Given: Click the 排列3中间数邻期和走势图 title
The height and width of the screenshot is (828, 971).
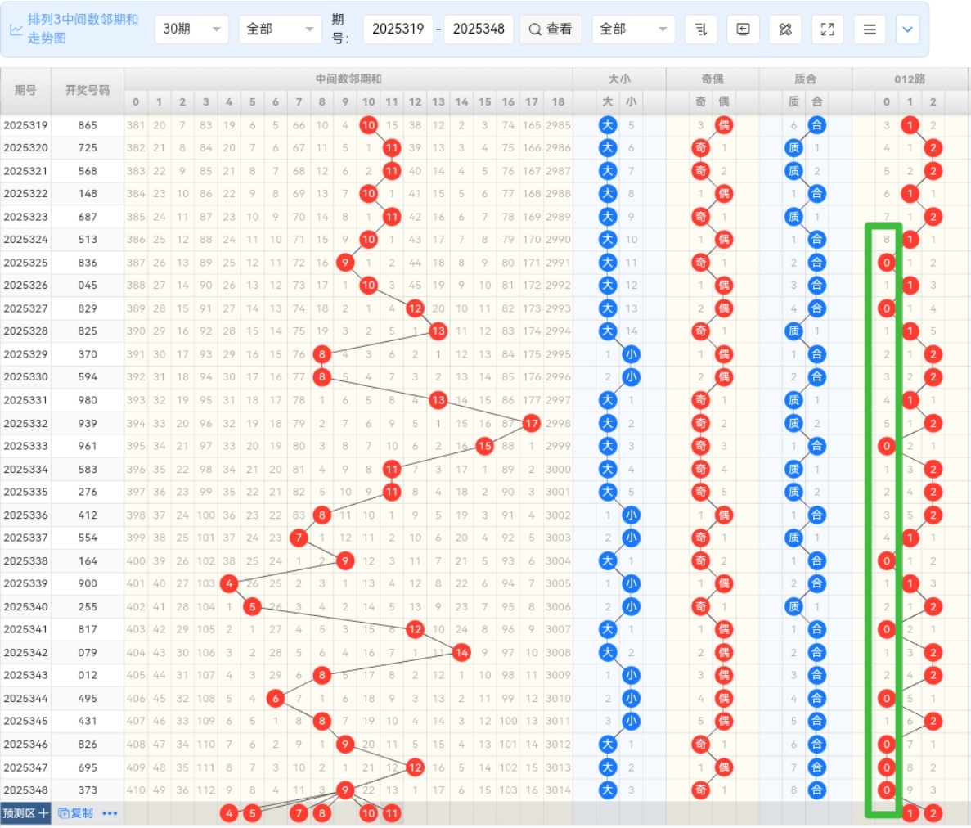Looking at the screenshot, I should [83, 29].
